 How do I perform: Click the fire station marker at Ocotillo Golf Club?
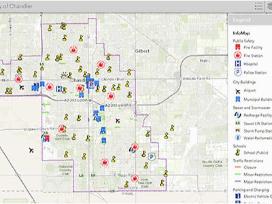click(x=62, y=128)
